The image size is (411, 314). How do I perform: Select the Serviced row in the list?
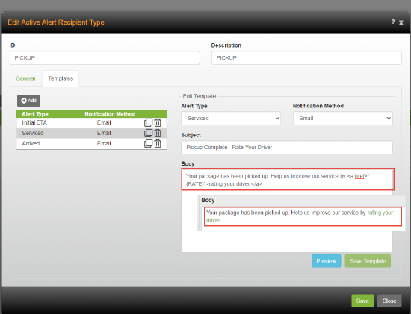click(91, 133)
